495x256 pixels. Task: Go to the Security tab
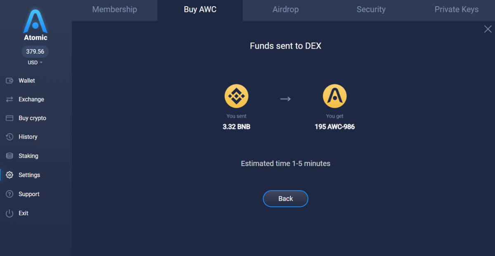pos(371,9)
